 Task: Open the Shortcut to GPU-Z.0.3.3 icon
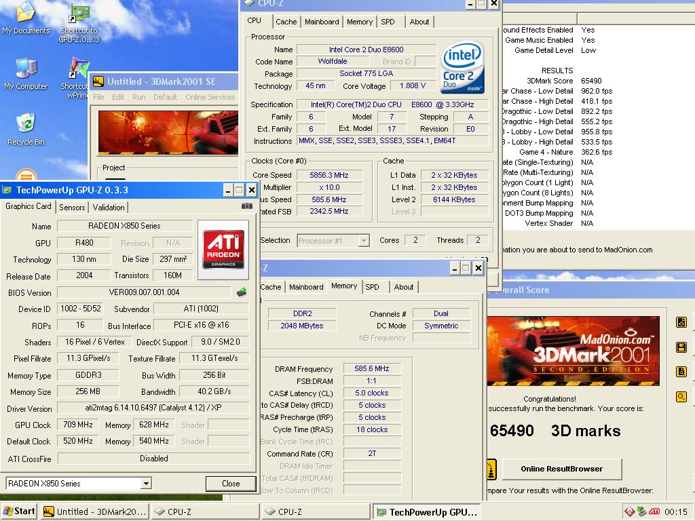tap(79, 22)
